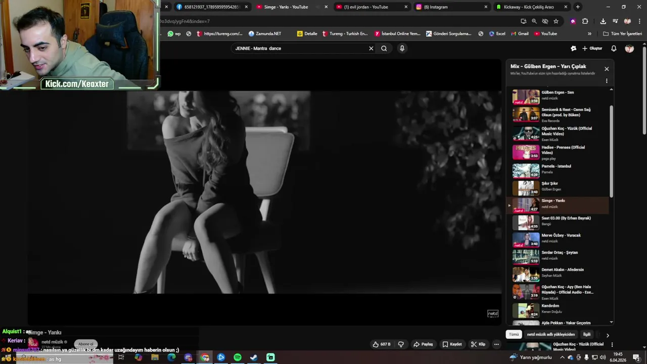This screenshot has width=647, height=364.
Task: Bookmark this page with the star icon
Action: click(x=556, y=21)
